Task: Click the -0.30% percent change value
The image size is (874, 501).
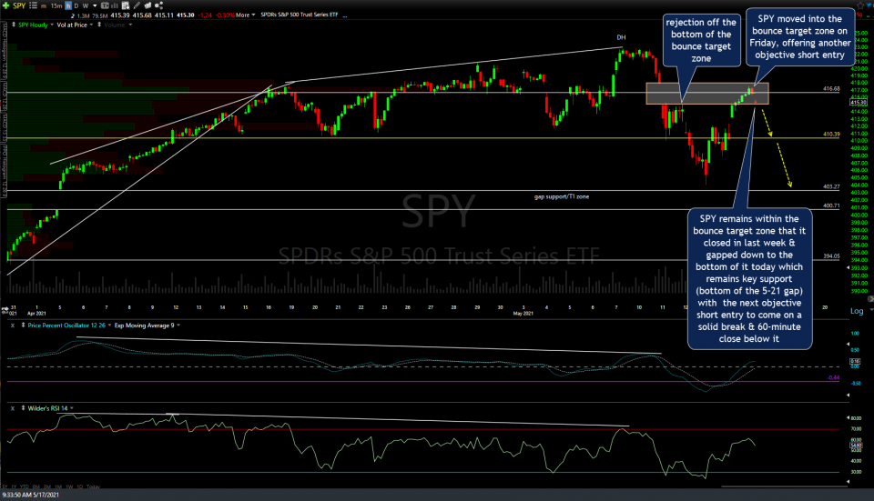Action: 225,15
